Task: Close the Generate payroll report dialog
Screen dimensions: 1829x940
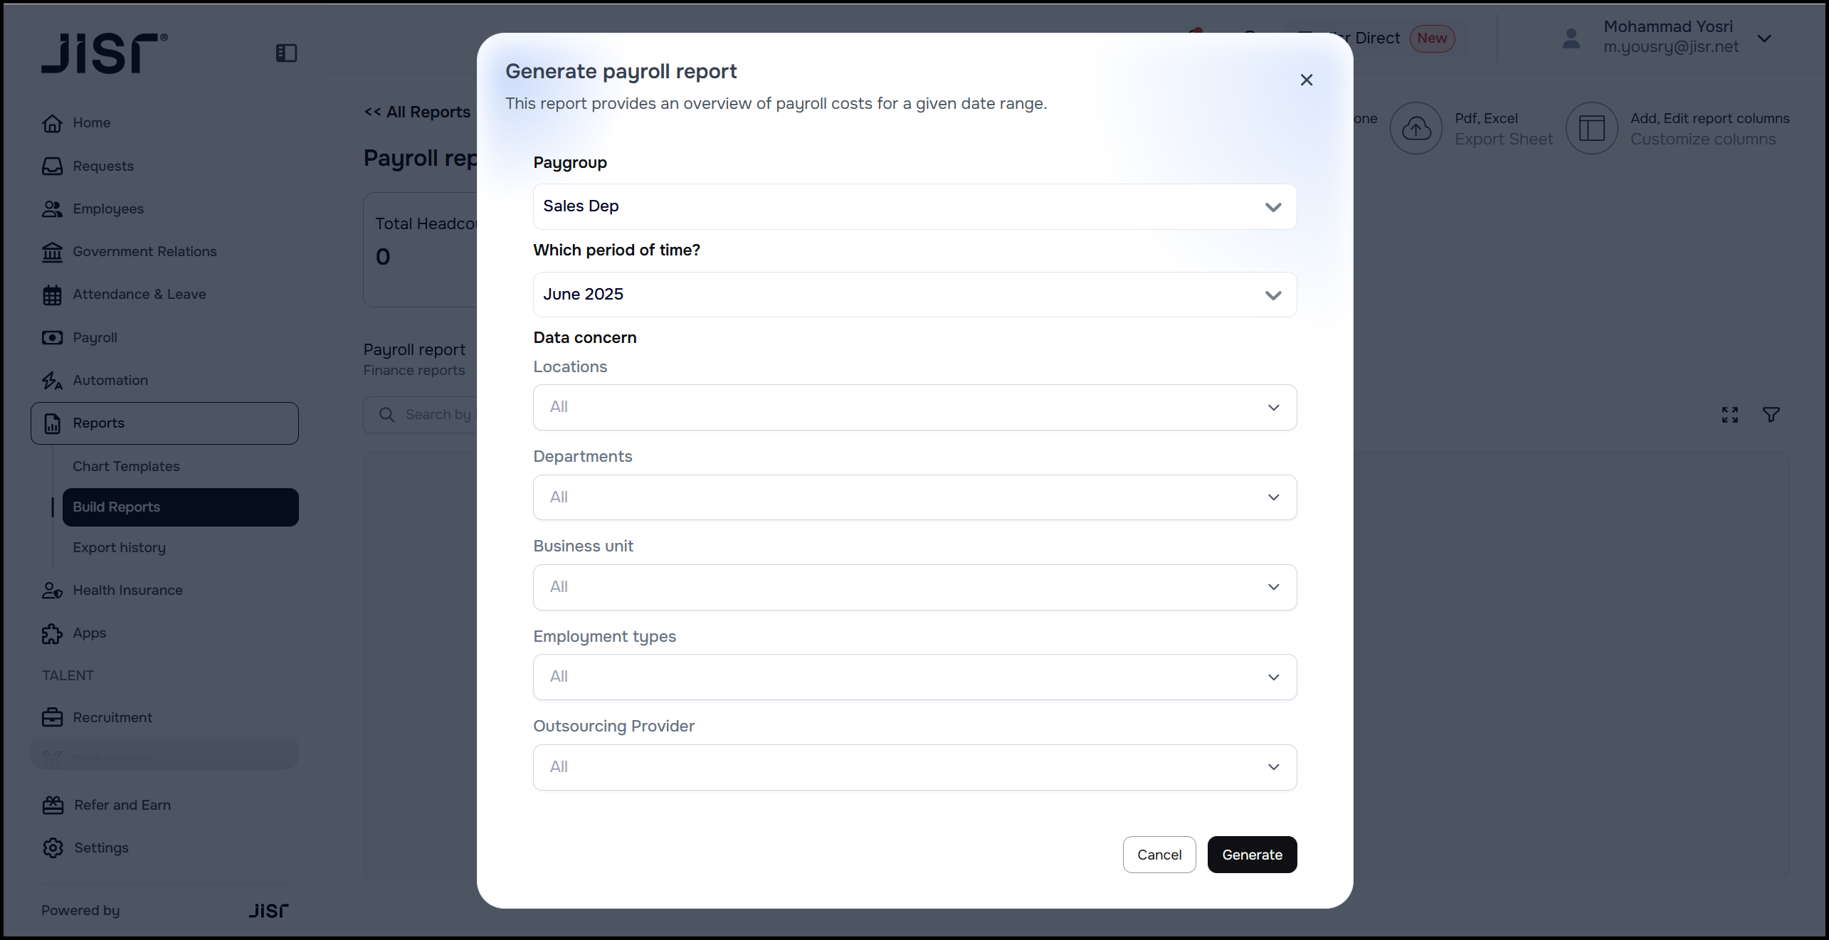Action: tap(1306, 80)
